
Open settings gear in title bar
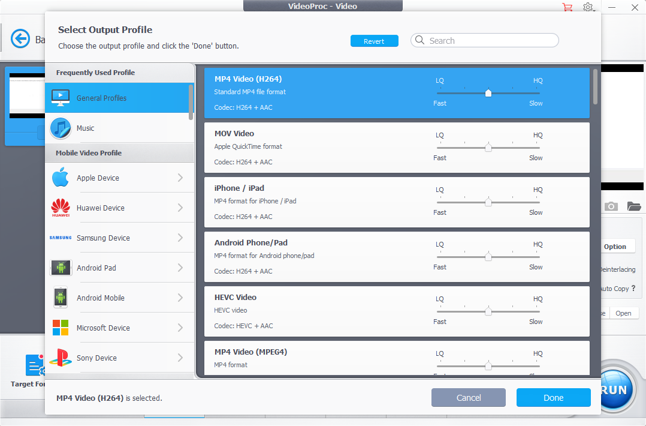pyautogui.click(x=588, y=7)
